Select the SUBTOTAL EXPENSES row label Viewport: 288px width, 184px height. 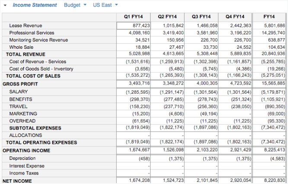(x=35, y=128)
